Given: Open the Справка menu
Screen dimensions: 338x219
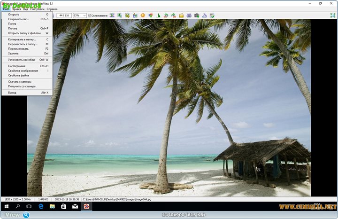Looking at the screenshot, I should pos(52,9).
